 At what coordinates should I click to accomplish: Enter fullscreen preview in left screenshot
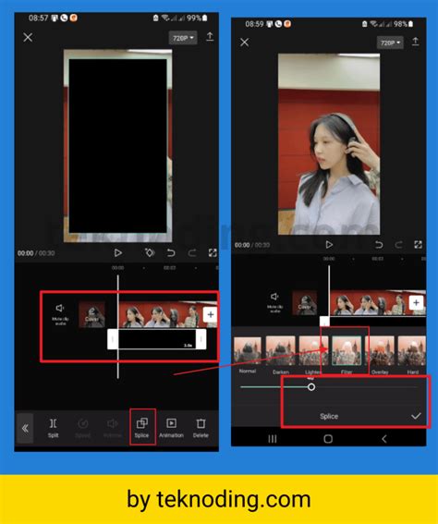click(213, 253)
